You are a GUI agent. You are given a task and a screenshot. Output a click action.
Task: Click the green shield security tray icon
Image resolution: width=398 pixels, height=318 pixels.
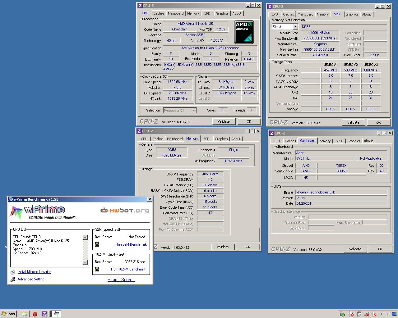342,314
